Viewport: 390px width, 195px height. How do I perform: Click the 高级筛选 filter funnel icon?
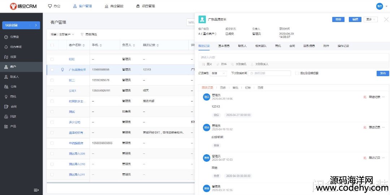pos(82,34)
